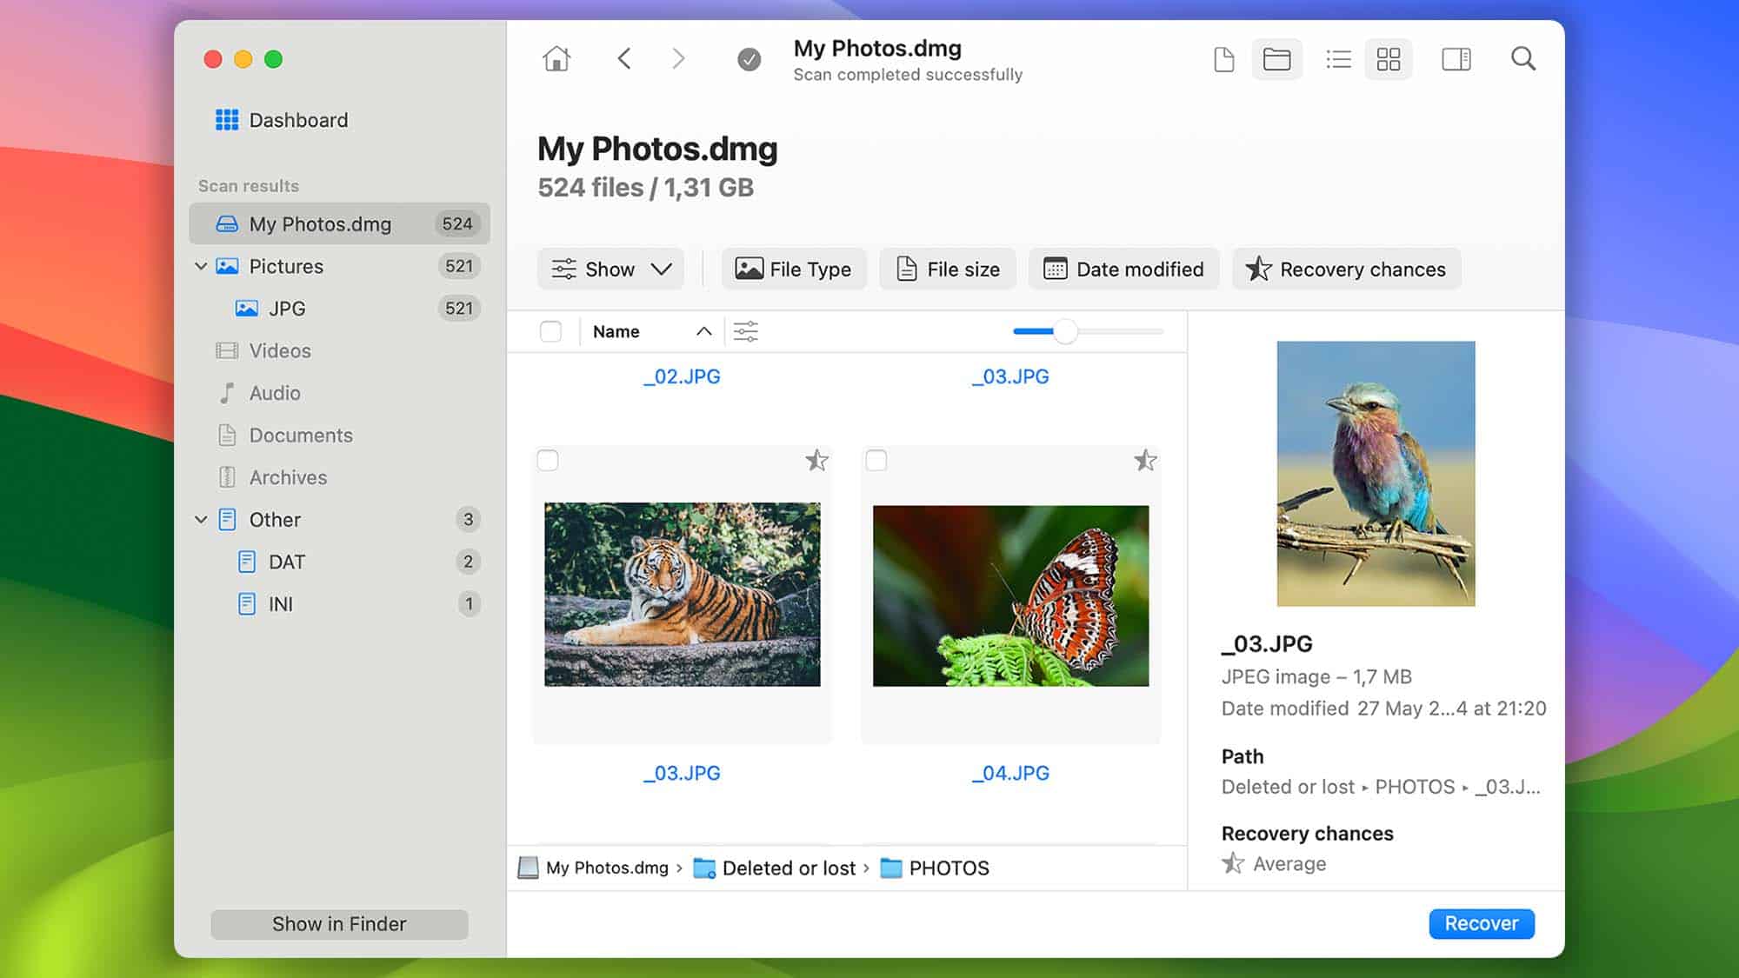Select the folder view toolbar icon
1739x978 pixels.
[x=1276, y=59]
